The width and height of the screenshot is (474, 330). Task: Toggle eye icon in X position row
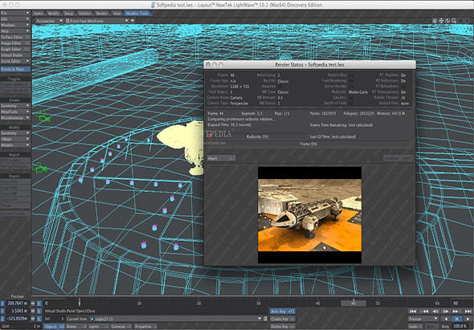33,304
